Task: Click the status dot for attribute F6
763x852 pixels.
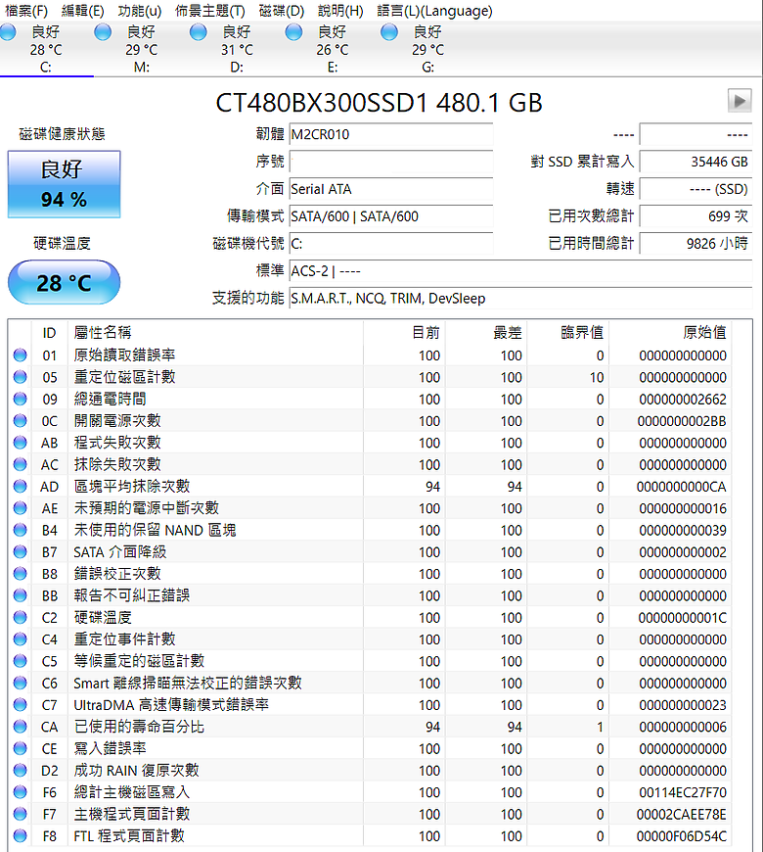Action: coord(21,792)
